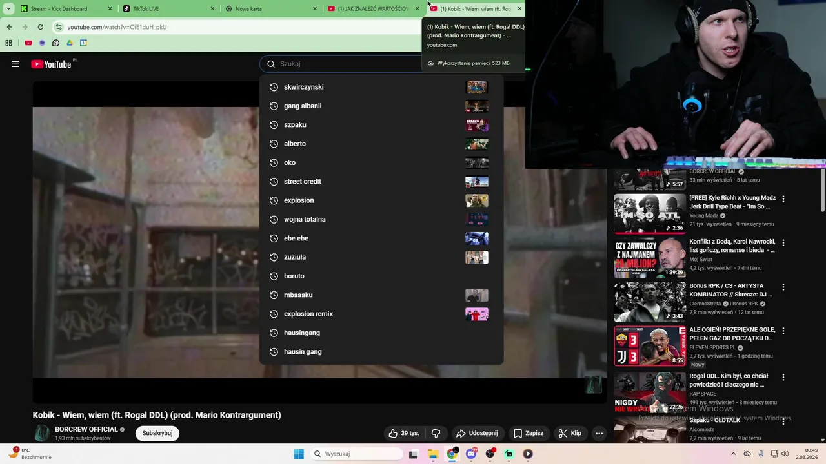This screenshot has width=826, height=464.
Task: Open Windows Start menu
Action: tap(299, 454)
